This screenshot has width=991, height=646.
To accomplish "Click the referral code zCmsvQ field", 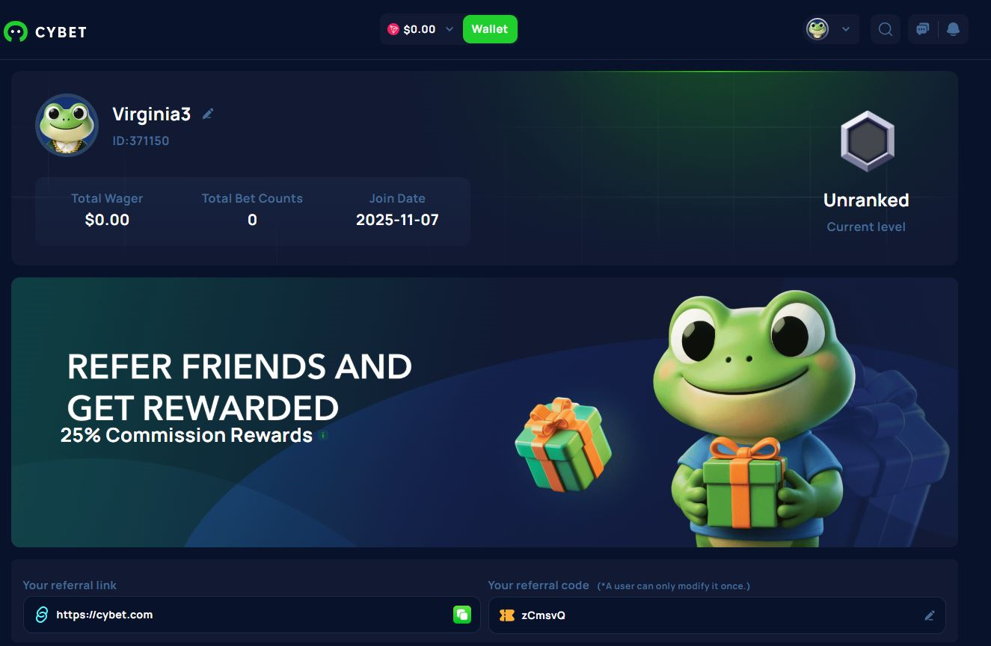I will click(717, 615).
